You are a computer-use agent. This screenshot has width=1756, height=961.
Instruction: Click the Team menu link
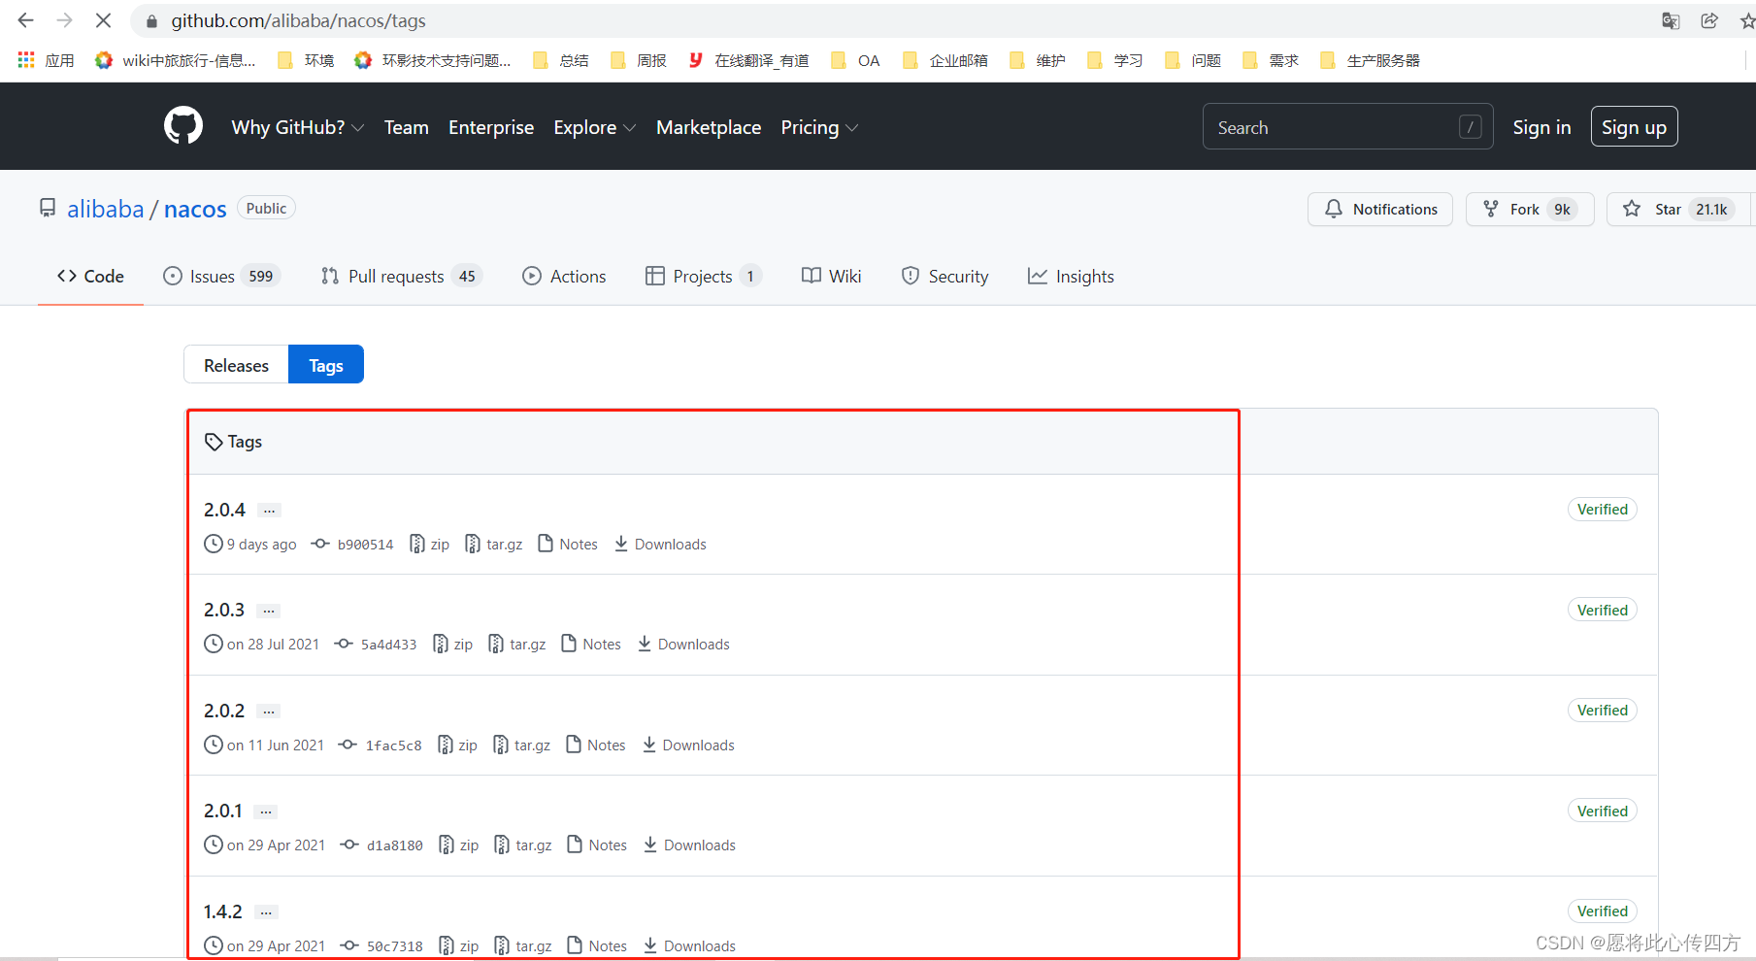pos(406,127)
